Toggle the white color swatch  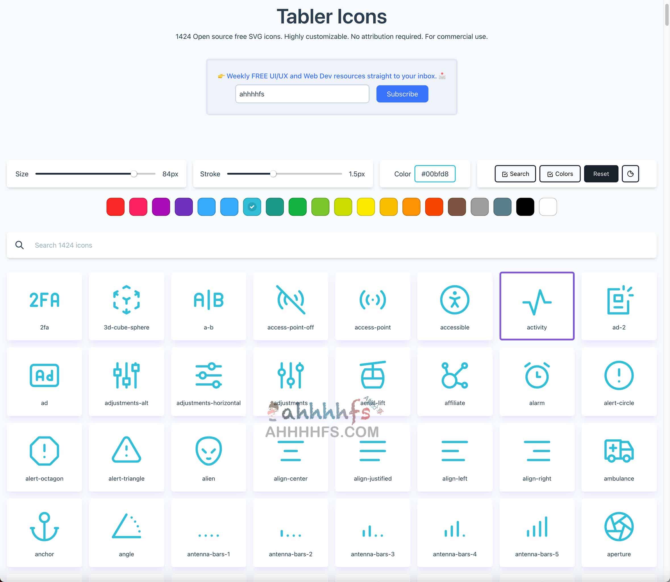[x=548, y=206]
